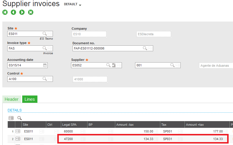233x145 pixels.
Task: Click the Supplier field jump arrow icon
Action: click(114, 65)
